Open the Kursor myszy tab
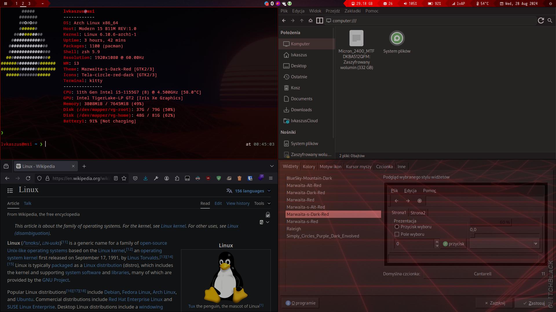Screen dimensions: 556x312 pyautogui.click(x=359, y=167)
